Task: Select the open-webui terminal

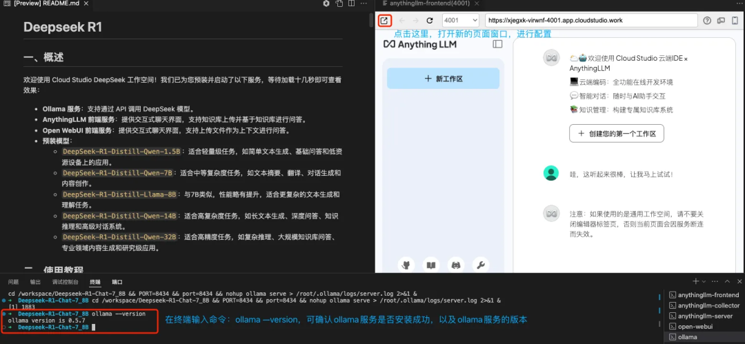Action: pyautogui.click(x=704, y=326)
